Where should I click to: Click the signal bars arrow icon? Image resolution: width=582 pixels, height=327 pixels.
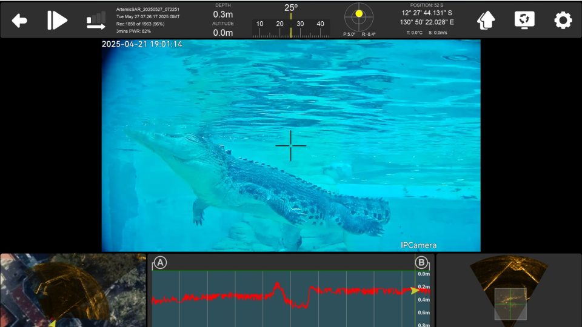tap(96, 21)
